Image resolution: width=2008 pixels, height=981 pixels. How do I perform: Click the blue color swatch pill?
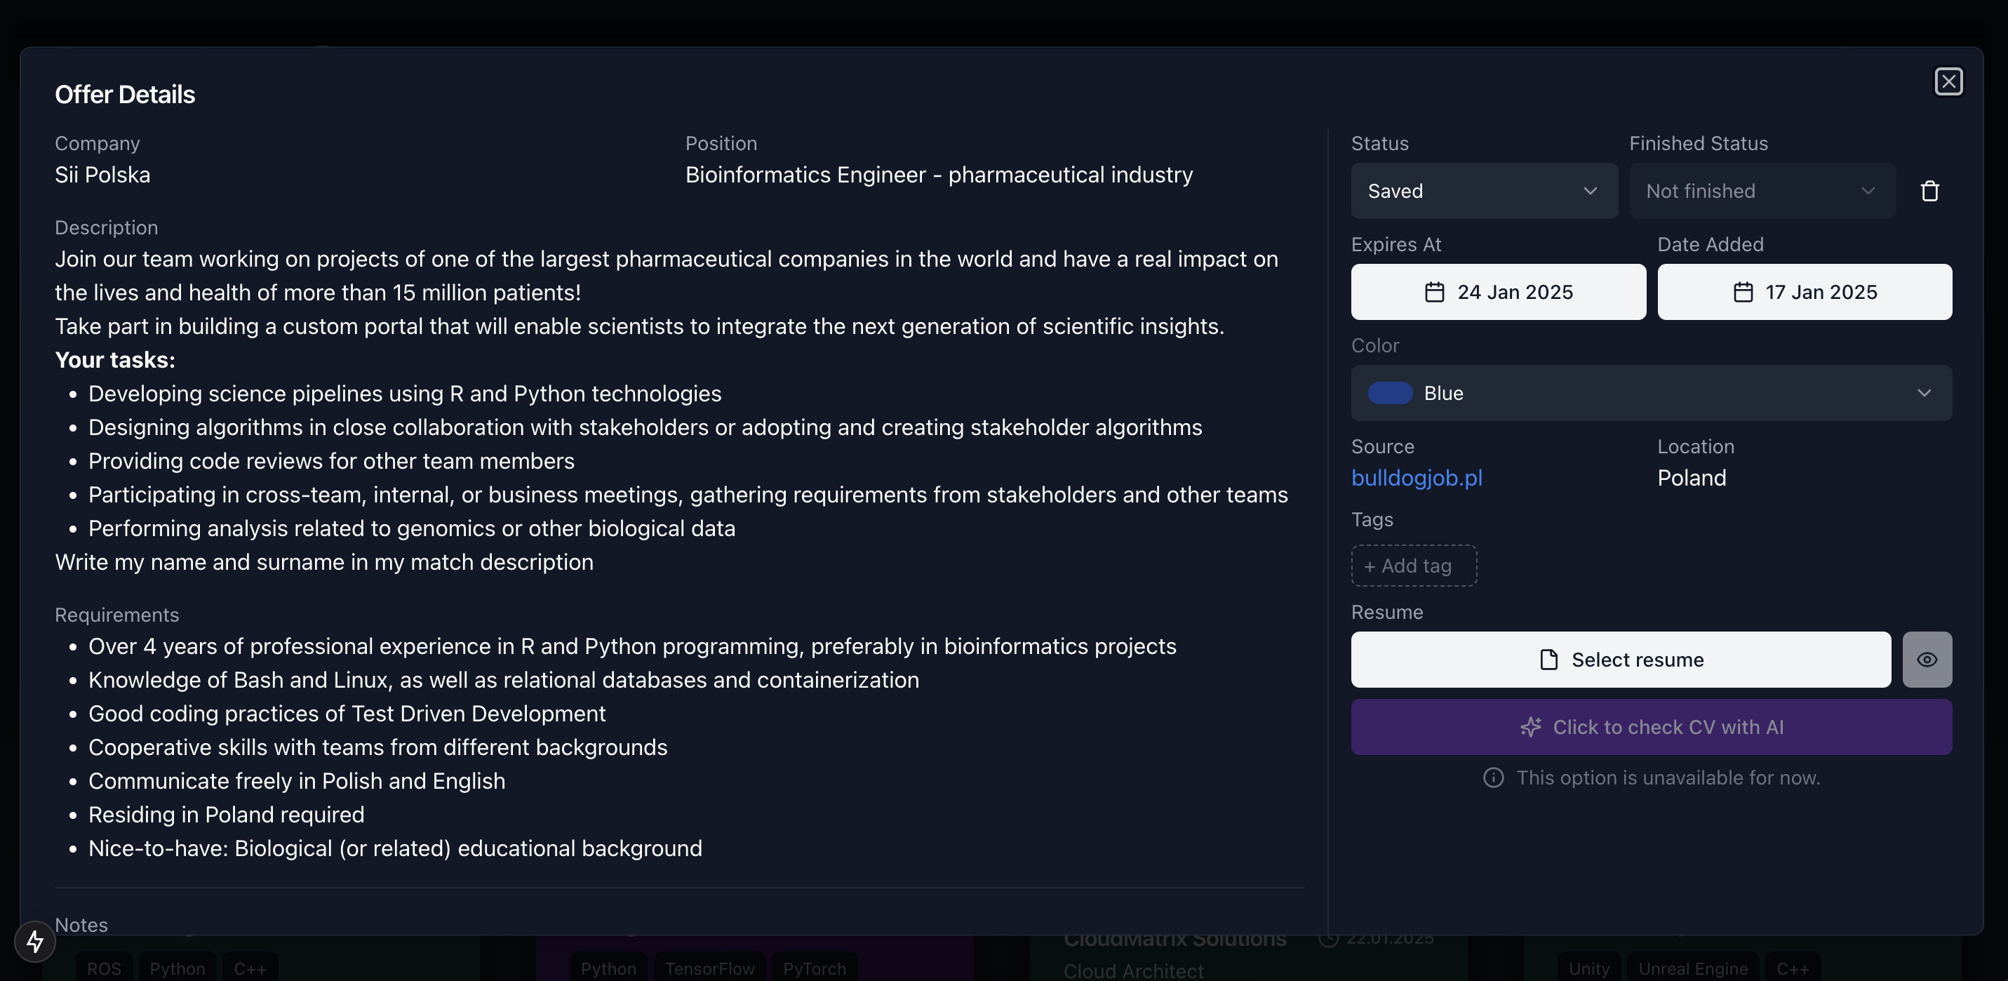coord(1390,393)
